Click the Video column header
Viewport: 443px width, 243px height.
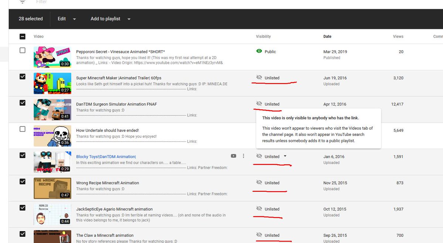click(39, 37)
